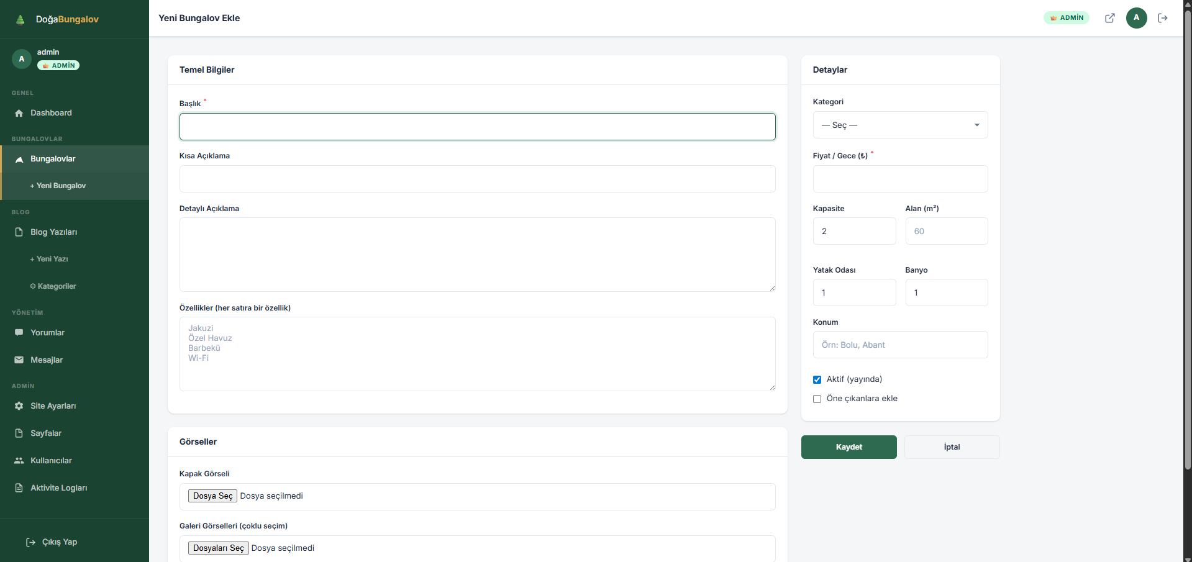Focus the Fiyat / Gece price field

point(899,179)
